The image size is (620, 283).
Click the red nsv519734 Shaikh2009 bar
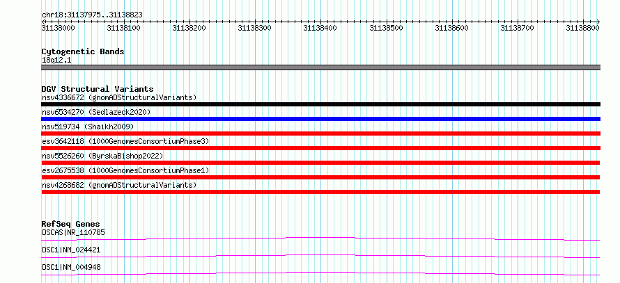(x=320, y=134)
